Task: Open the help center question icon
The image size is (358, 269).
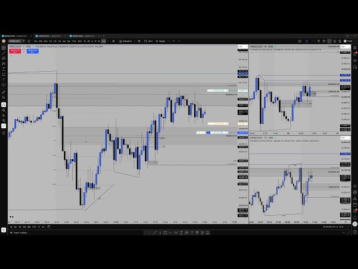Action: pos(355,232)
